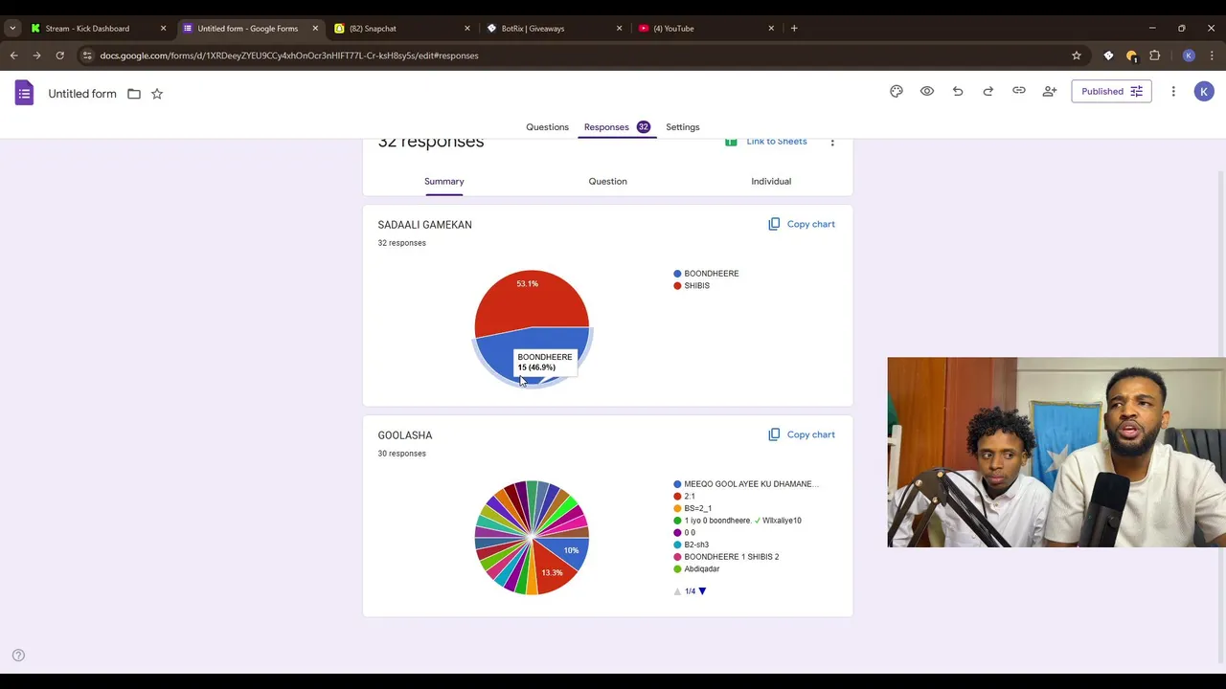Open the Customize theme palette icon
The height and width of the screenshot is (689, 1226).
tap(897, 91)
